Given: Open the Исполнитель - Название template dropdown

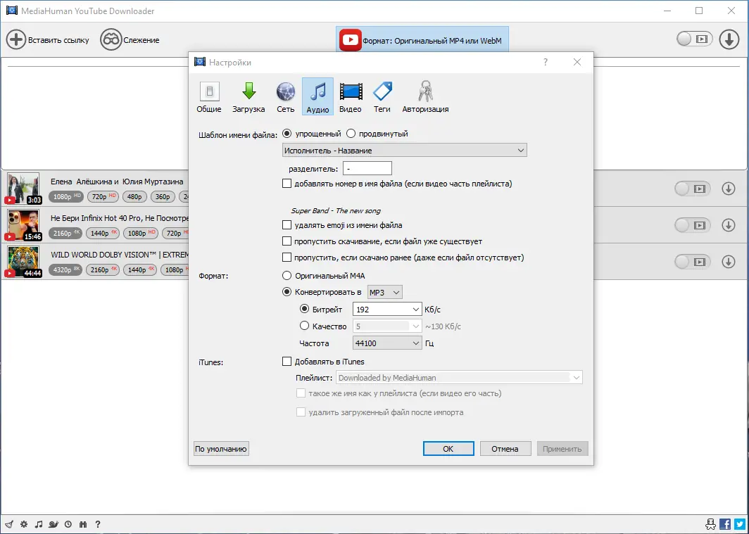Looking at the screenshot, I should pyautogui.click(x=405, y=151).
